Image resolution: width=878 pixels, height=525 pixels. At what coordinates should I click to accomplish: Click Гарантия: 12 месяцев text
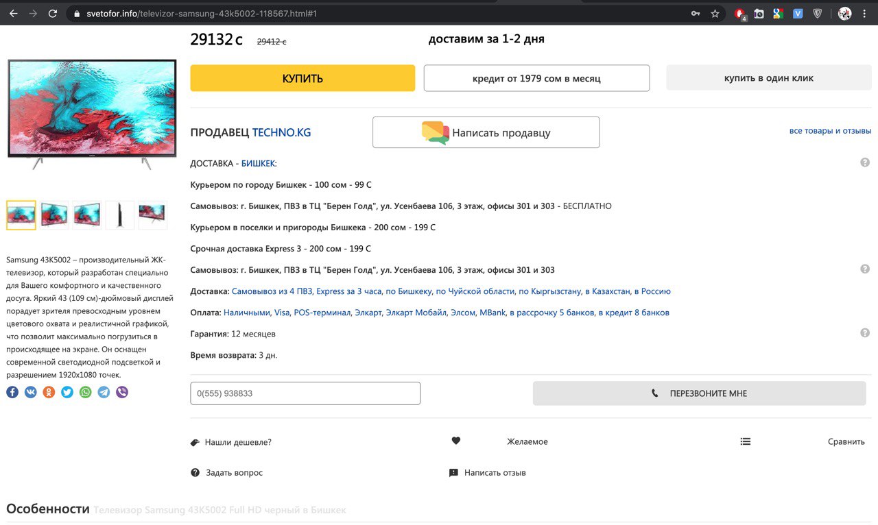[233, 334]
